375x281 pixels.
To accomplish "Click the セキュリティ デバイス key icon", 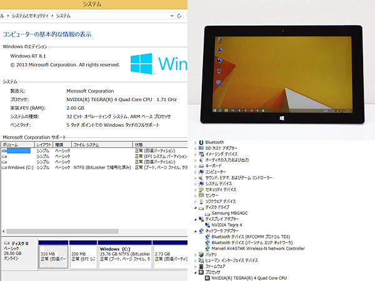I will 201,190.
